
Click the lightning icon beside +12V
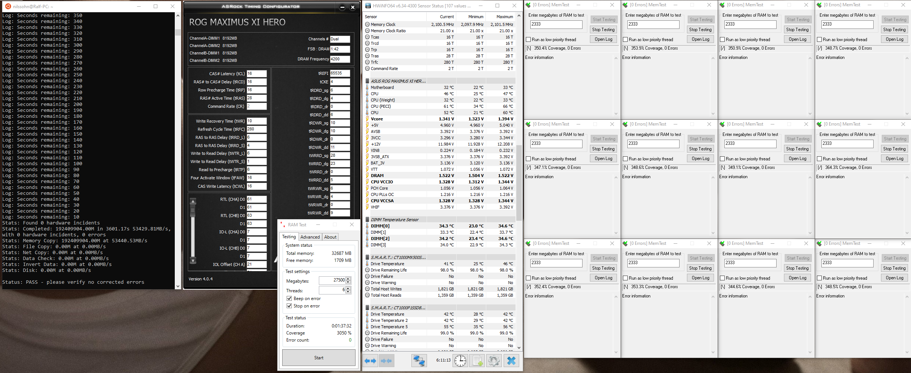(x=367, y=144)
